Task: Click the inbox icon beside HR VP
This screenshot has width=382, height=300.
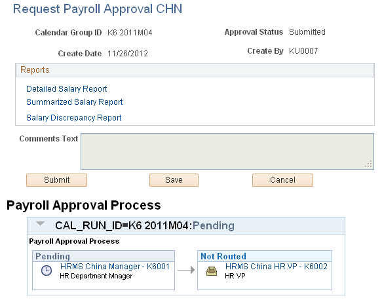Action: pyautogui.click(x=212, y=271)
